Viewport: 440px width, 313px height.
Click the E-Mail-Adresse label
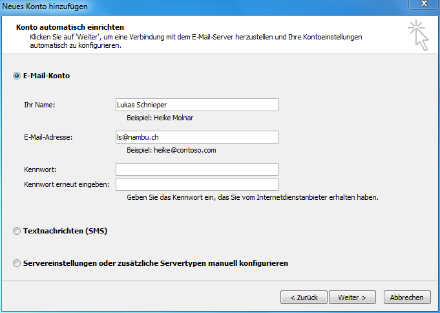[48, 137]
